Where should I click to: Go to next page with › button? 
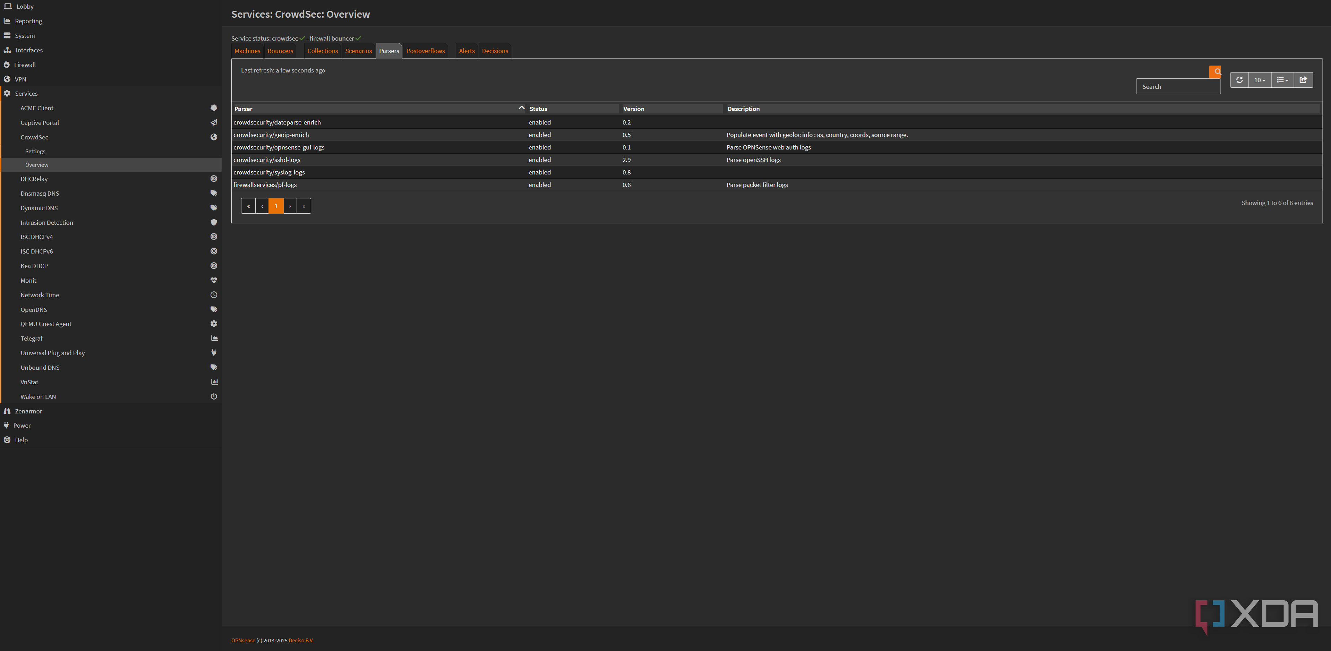(290, 206)
